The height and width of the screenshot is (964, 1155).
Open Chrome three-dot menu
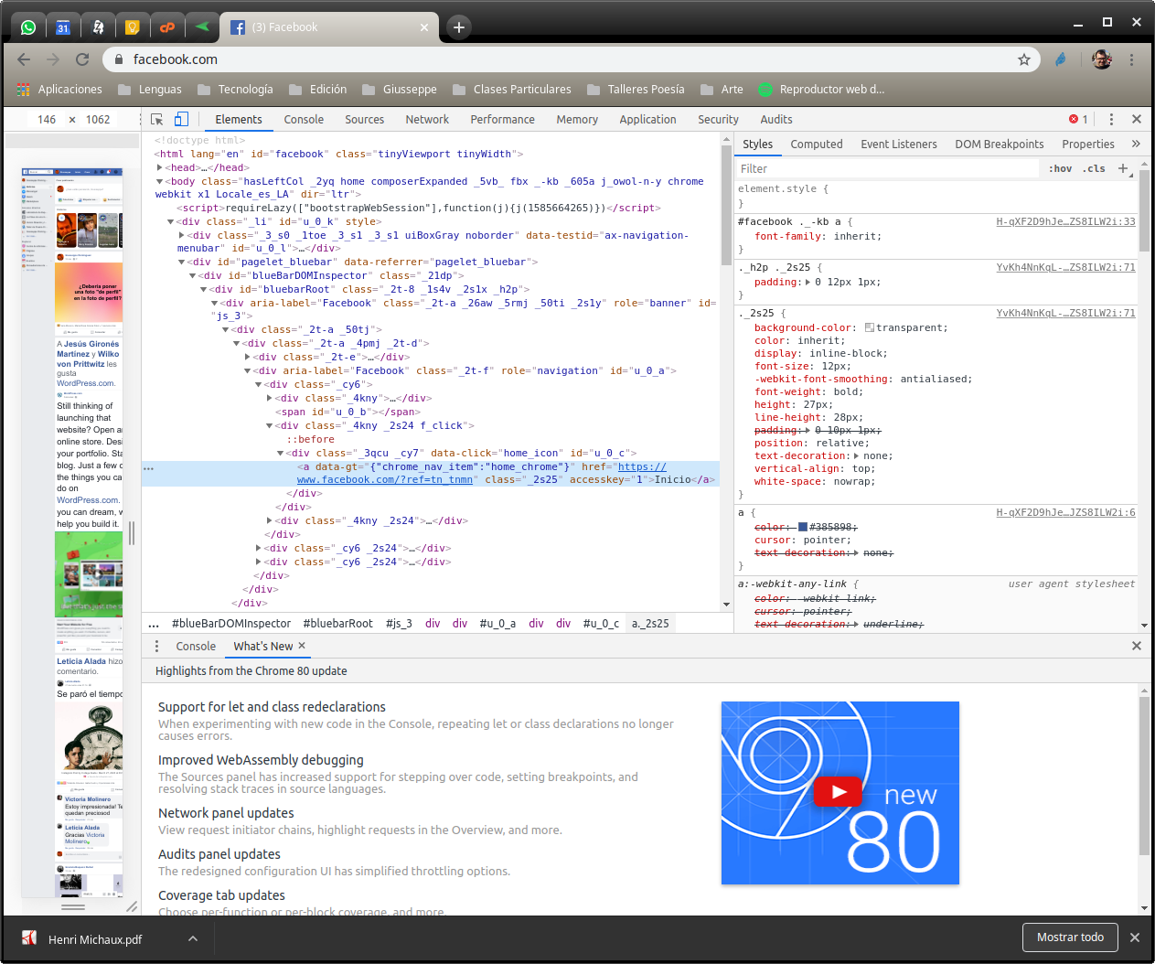tap(1131, 59)
